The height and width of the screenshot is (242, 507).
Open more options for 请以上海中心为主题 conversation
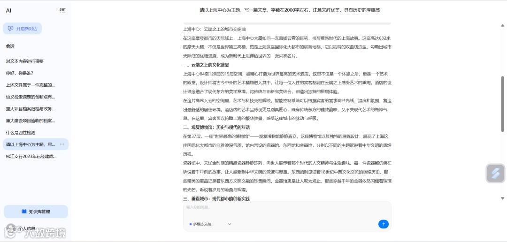click(62, 144)
